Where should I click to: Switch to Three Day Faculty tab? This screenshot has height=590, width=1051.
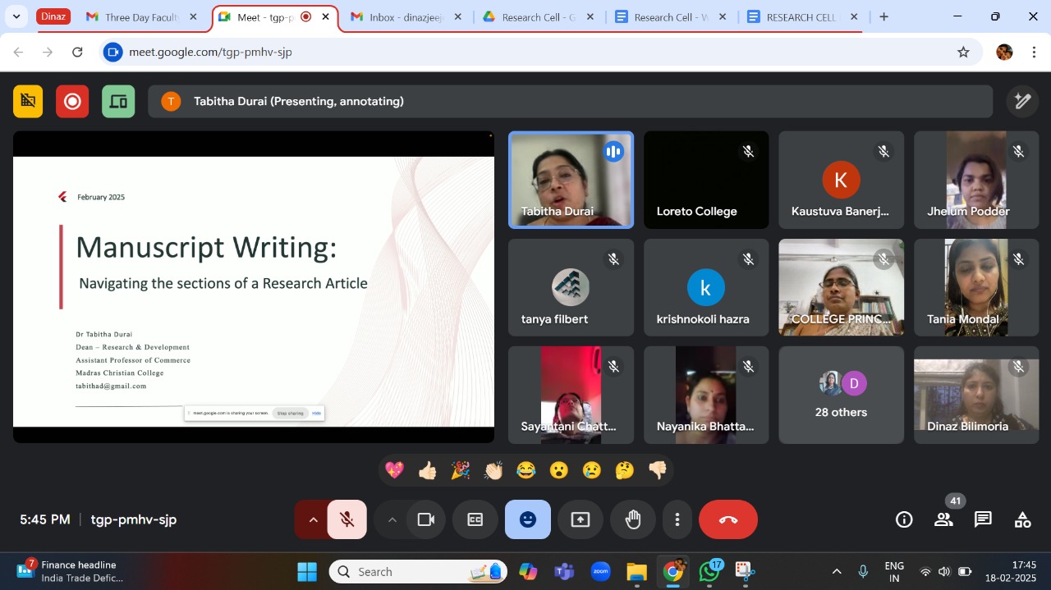click(x=140, y=17)
